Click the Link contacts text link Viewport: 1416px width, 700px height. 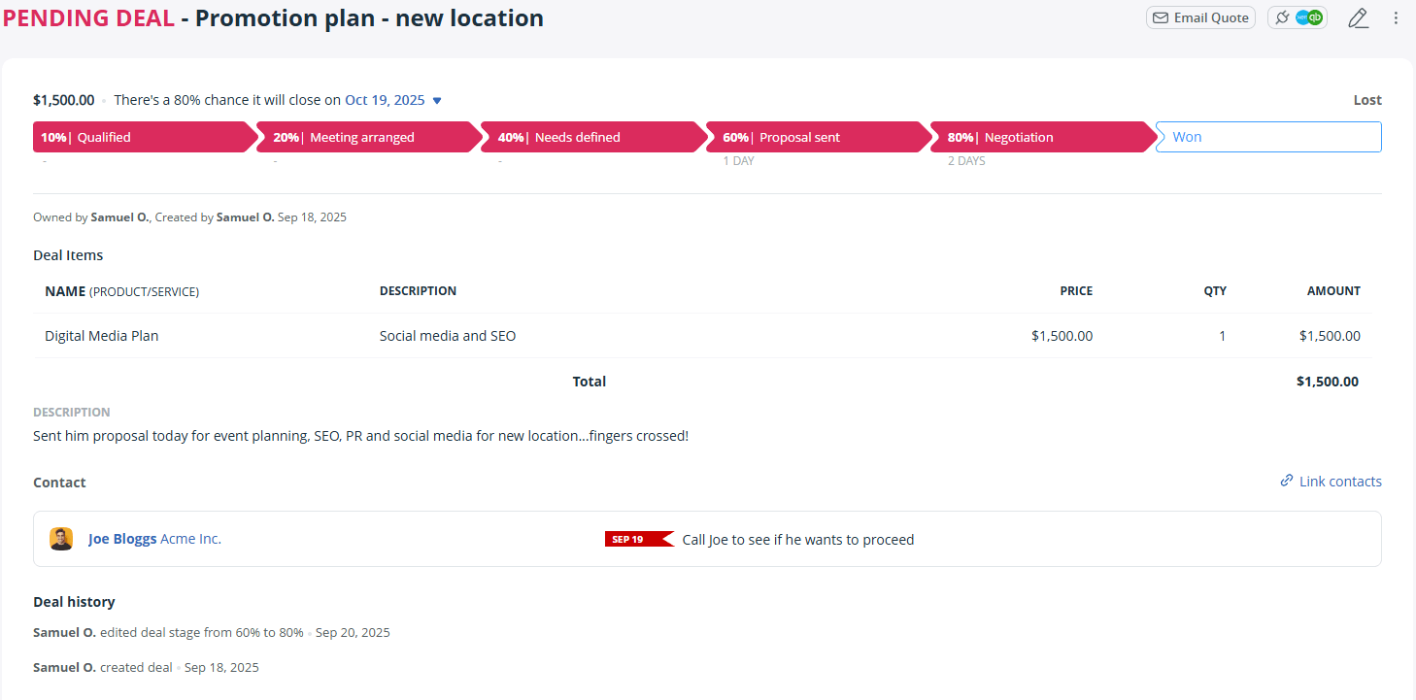[x=1341, y=481]
